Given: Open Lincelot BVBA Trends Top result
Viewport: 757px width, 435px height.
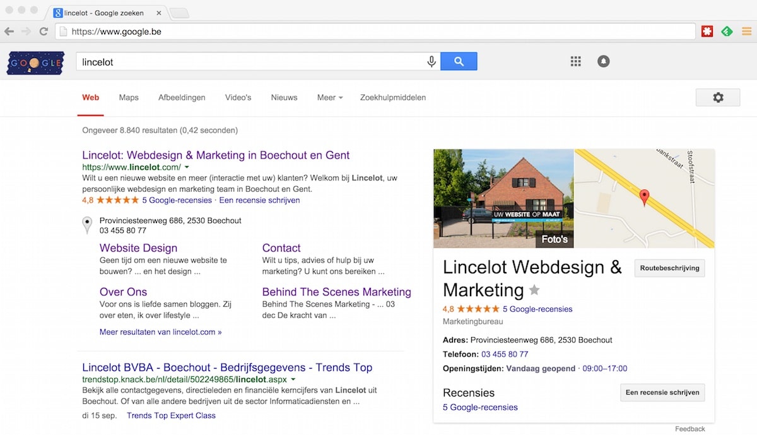Looking at the screenshot, I should [227, 367].
